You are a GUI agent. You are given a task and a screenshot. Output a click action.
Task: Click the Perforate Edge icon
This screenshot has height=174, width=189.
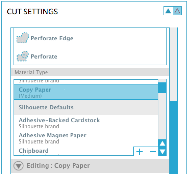[x=23, y=38]
